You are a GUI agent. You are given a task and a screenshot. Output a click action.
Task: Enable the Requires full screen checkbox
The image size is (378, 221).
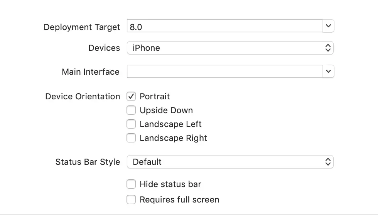131,199
